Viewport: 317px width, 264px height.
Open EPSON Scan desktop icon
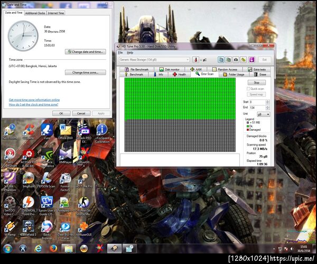(x=47, y=180)
